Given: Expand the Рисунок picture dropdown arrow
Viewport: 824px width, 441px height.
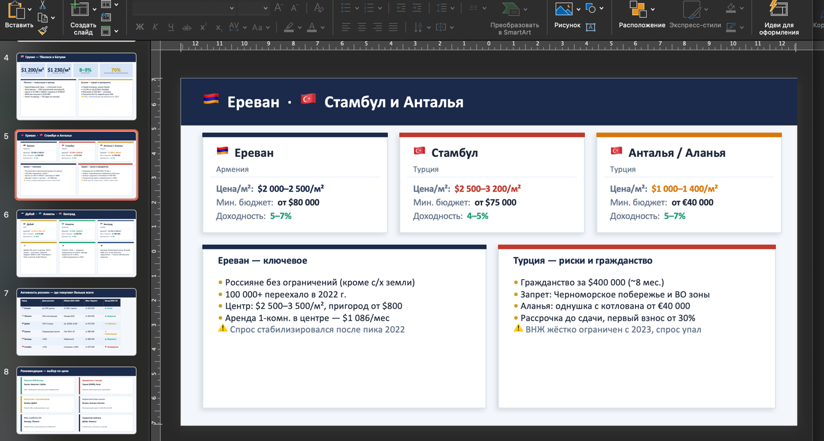Looking at the screenshot, I should pyautogui.click(x=578, y=9).
